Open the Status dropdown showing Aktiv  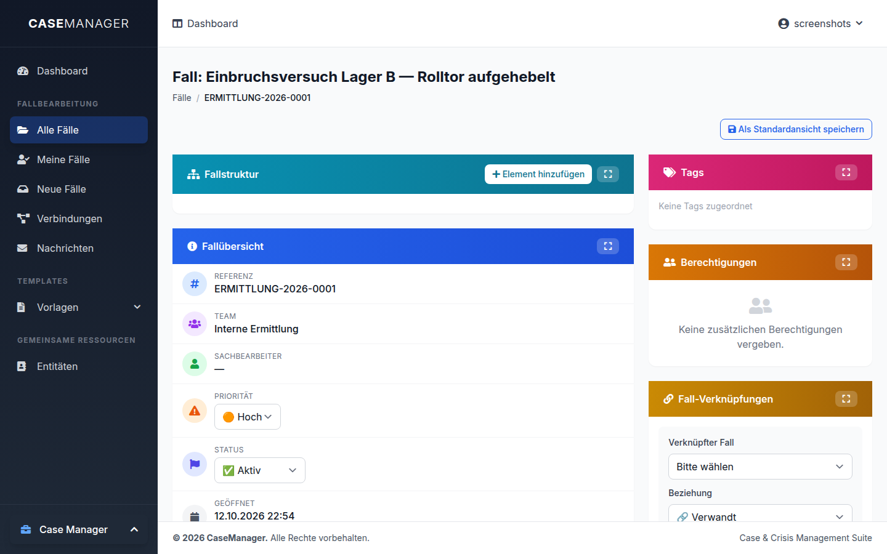point(260,470)
